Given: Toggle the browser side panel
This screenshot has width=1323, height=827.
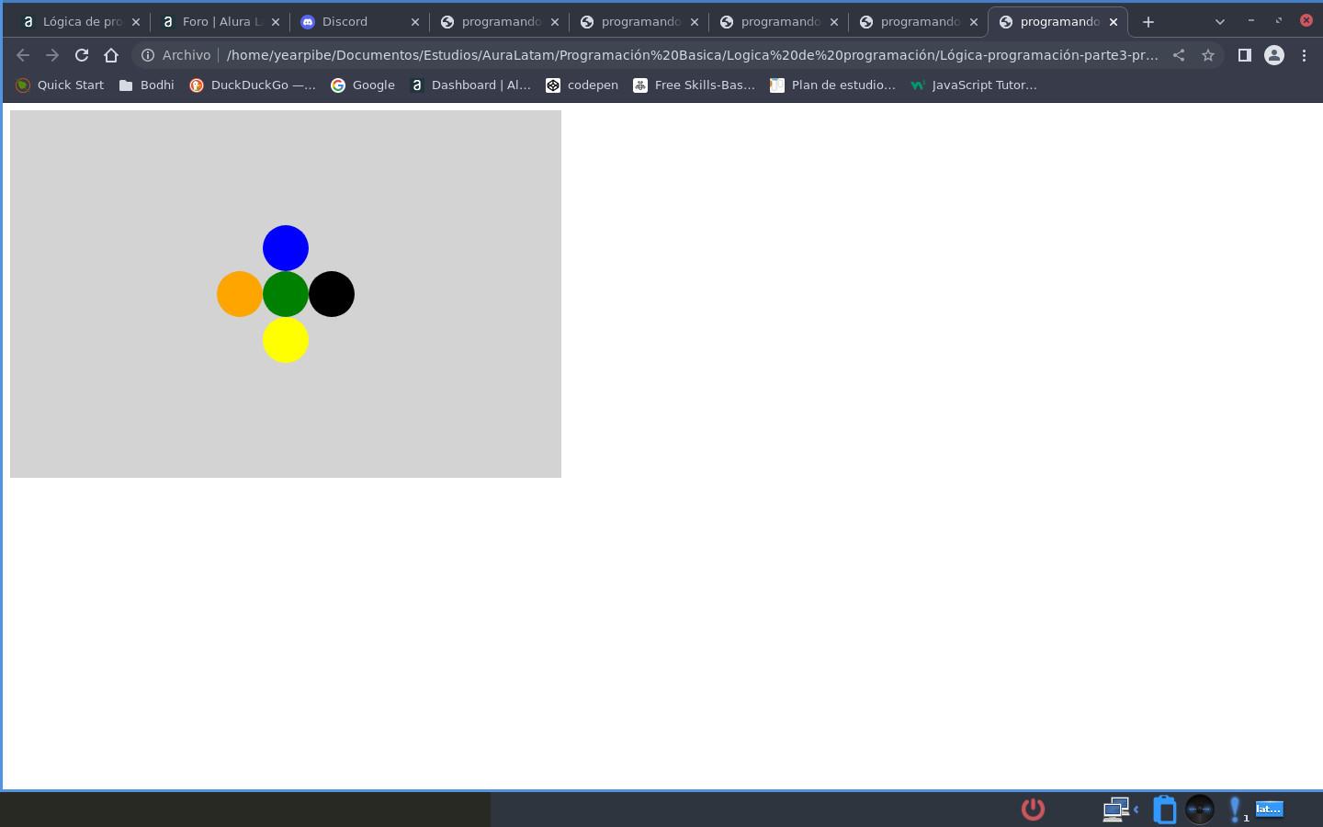Looking at the screenshot, I should point(1245,55).
